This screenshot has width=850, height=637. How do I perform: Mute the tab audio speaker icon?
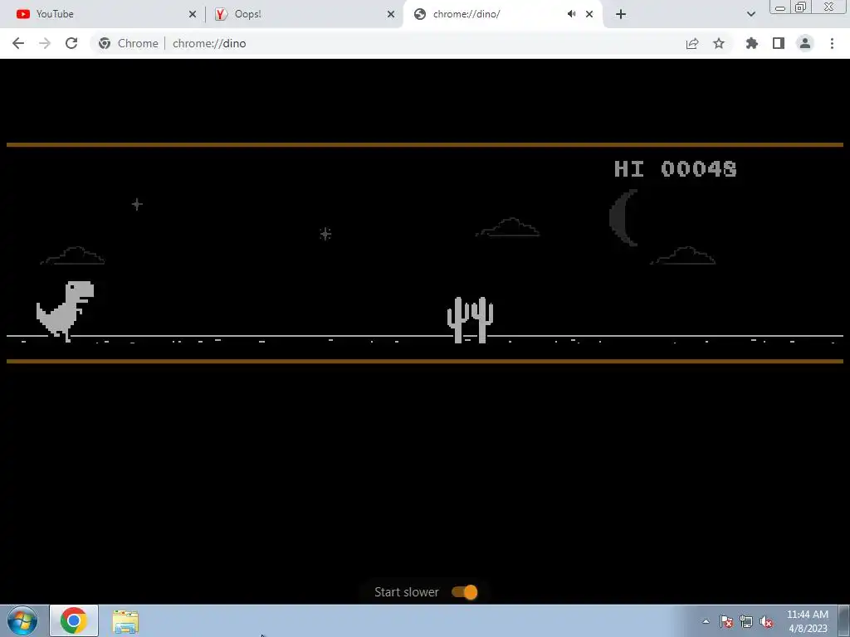(571, 14)
